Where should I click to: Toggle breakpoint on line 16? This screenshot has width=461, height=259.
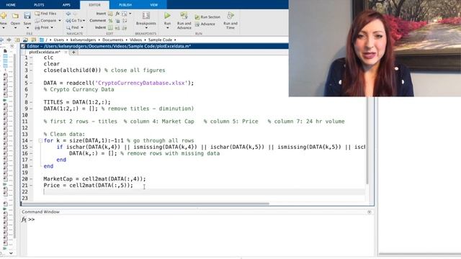[31, 153]
